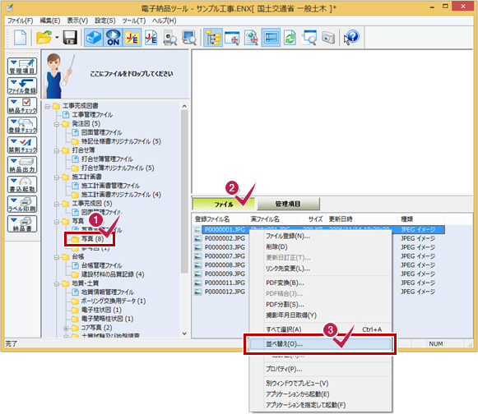Click the 更新日時 column header
This screenshot has width=478, height=414.
[341, 218]
